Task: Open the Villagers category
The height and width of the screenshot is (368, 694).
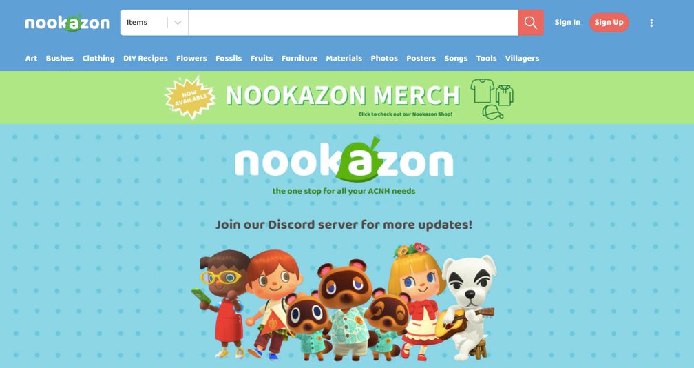Action: [x=523, y=58]
